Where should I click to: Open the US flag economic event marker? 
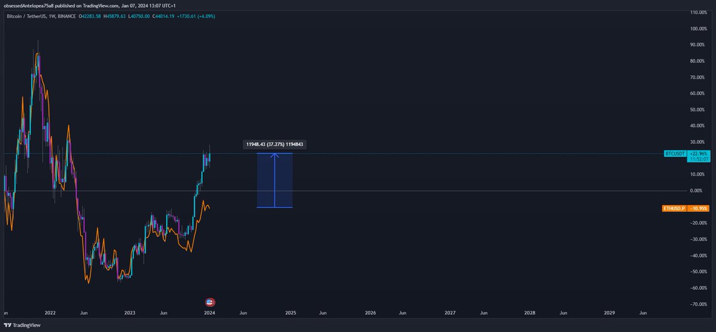click(x=209, y=302)
